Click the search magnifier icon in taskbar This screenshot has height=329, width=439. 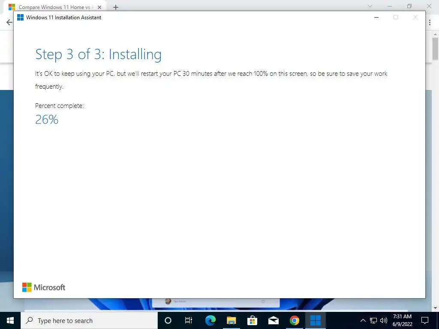29,320
